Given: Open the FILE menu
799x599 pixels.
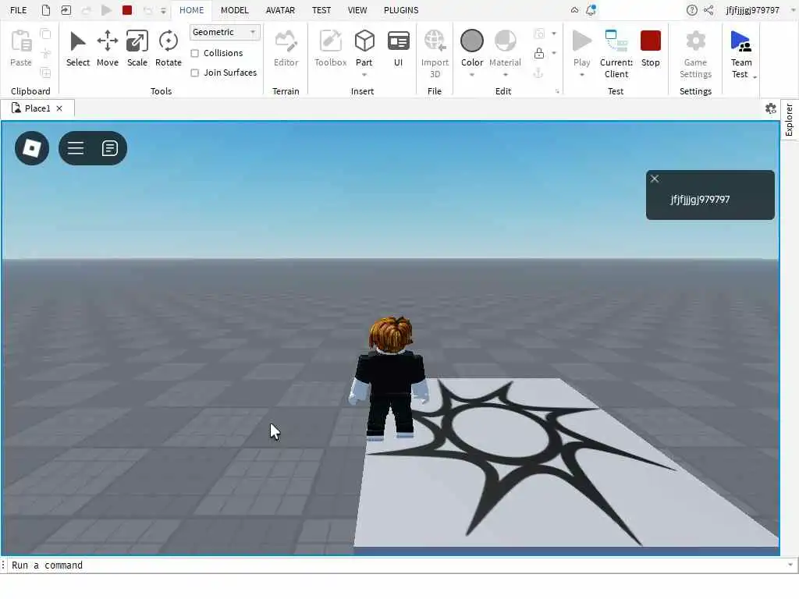Looking at the screenshot, I should point(19,10).
